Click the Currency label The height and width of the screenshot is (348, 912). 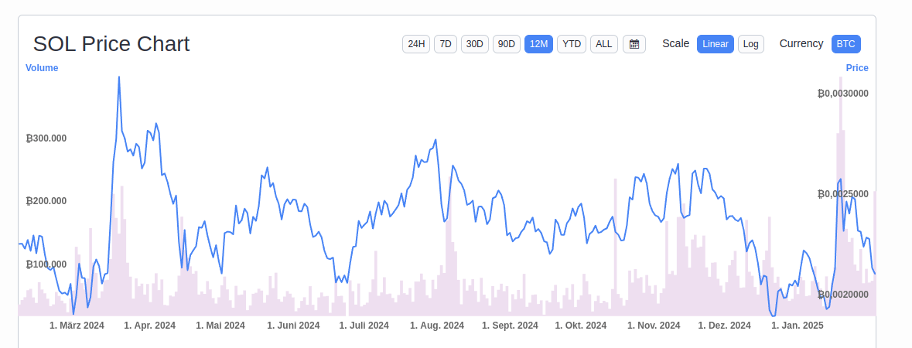pos(801,43)
